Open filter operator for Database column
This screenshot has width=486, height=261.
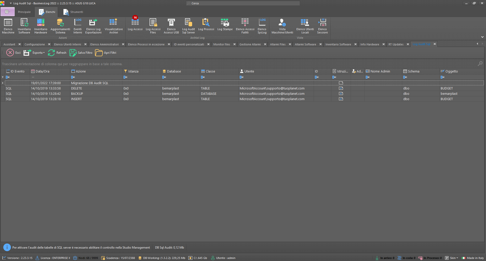point(164,77)
